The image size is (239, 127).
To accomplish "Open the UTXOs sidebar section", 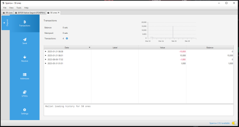I will click(25, 94).
